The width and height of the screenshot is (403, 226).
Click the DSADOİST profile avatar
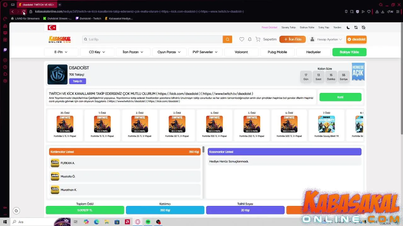pos(57,74)
